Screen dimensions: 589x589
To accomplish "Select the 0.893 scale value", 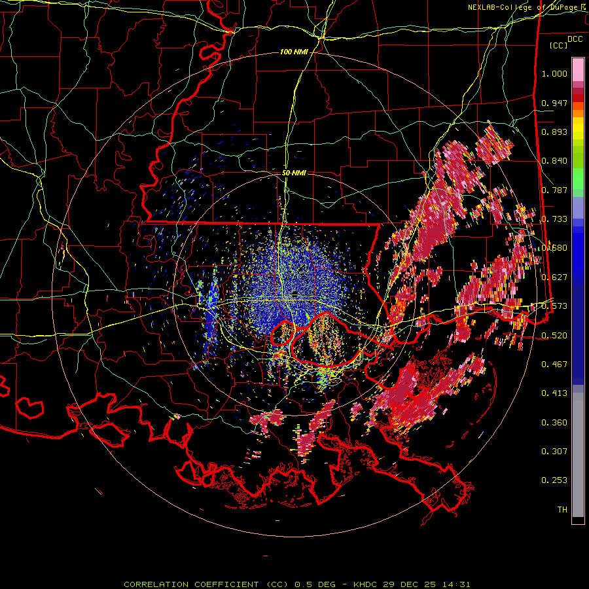I will click(x=554, y=132).
